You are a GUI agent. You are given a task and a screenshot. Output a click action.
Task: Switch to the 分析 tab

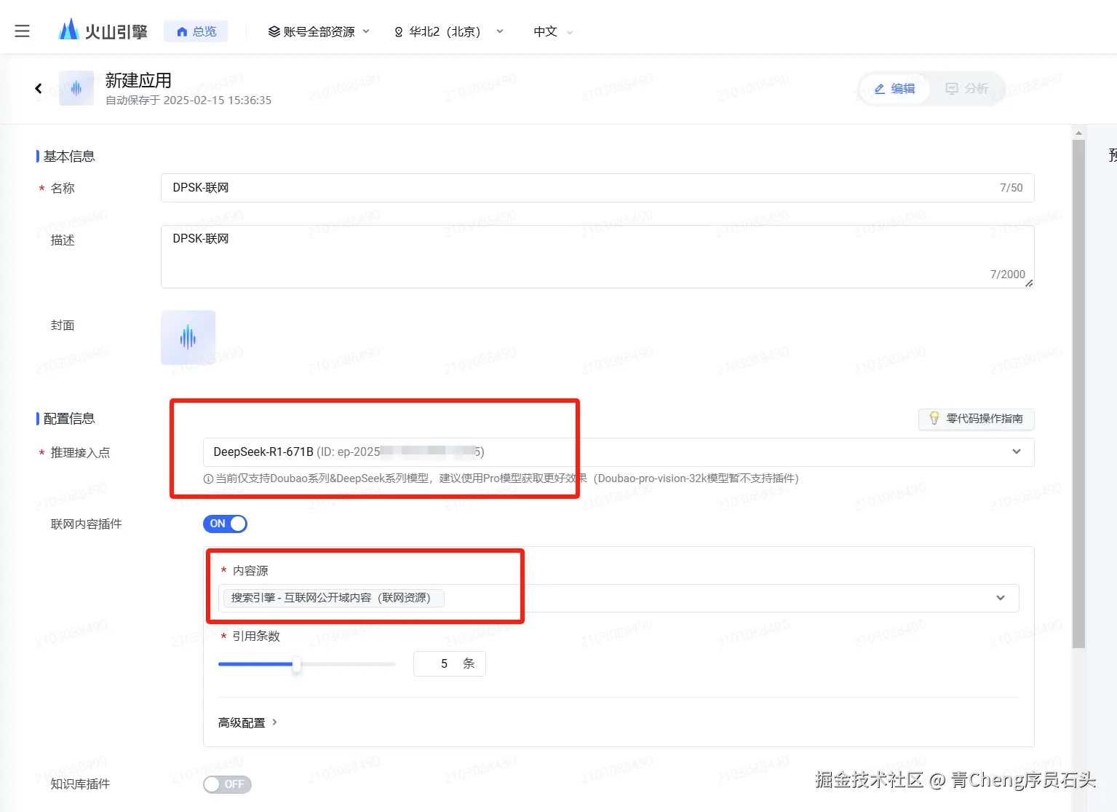pyautogui.click(x=966, y=89)
